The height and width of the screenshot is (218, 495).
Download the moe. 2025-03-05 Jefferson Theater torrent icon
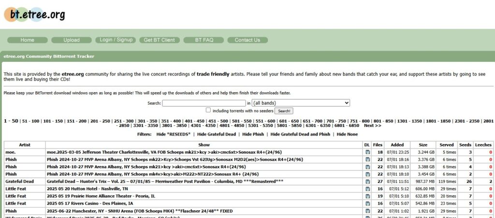(x=367, y=152)
